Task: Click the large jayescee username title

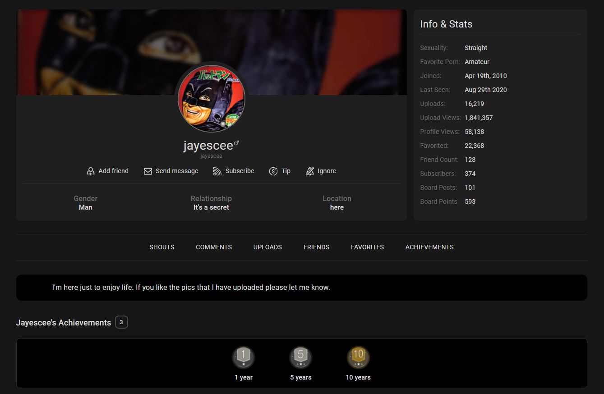Action: (x=208, y=146)
